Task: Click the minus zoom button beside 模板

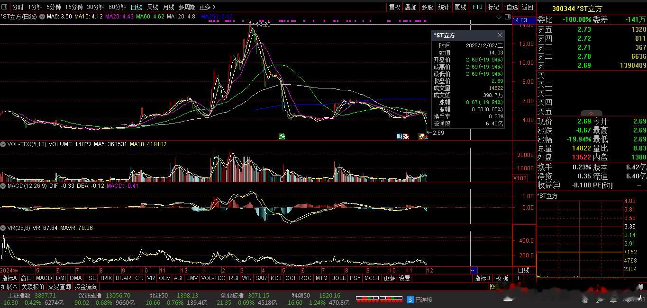Action: pyautogui.click(x=529, y=278)
